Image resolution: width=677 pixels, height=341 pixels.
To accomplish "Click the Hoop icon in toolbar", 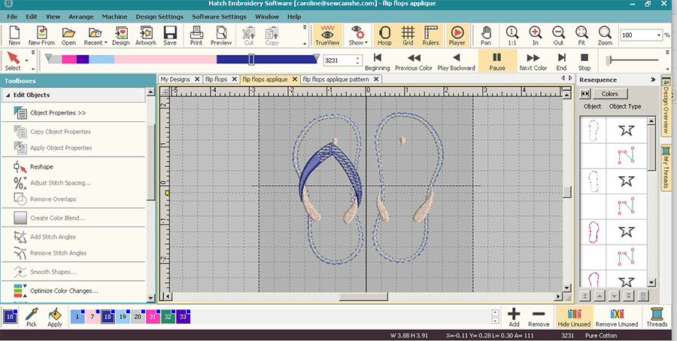I will (x=384, y=35).
